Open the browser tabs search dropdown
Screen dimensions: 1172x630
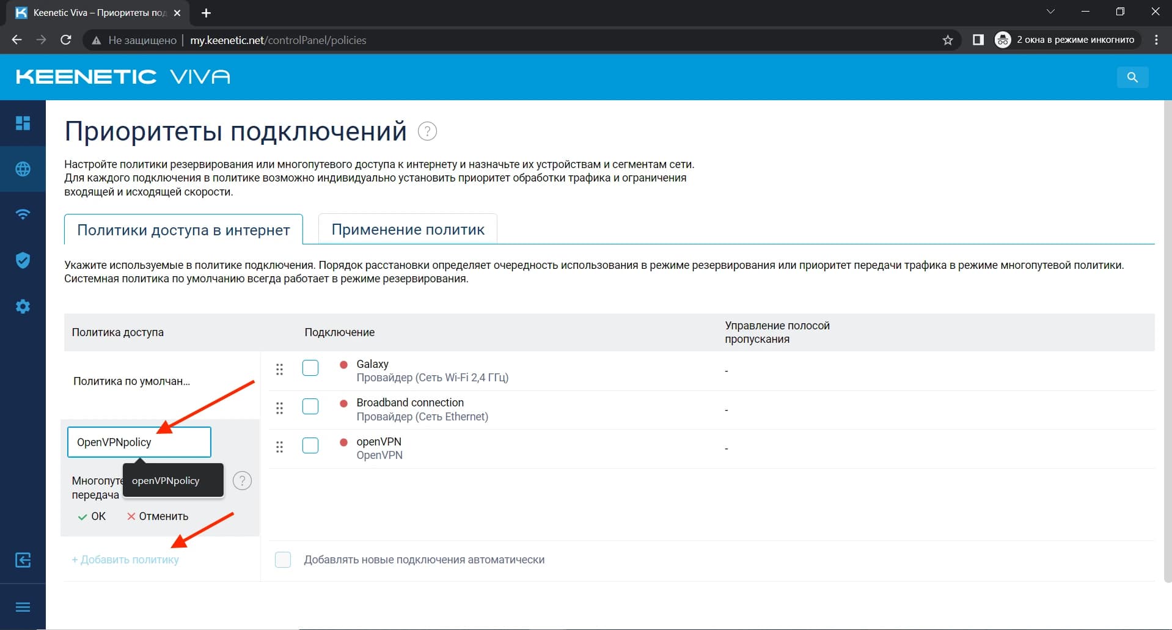[x=1050, y=11]
